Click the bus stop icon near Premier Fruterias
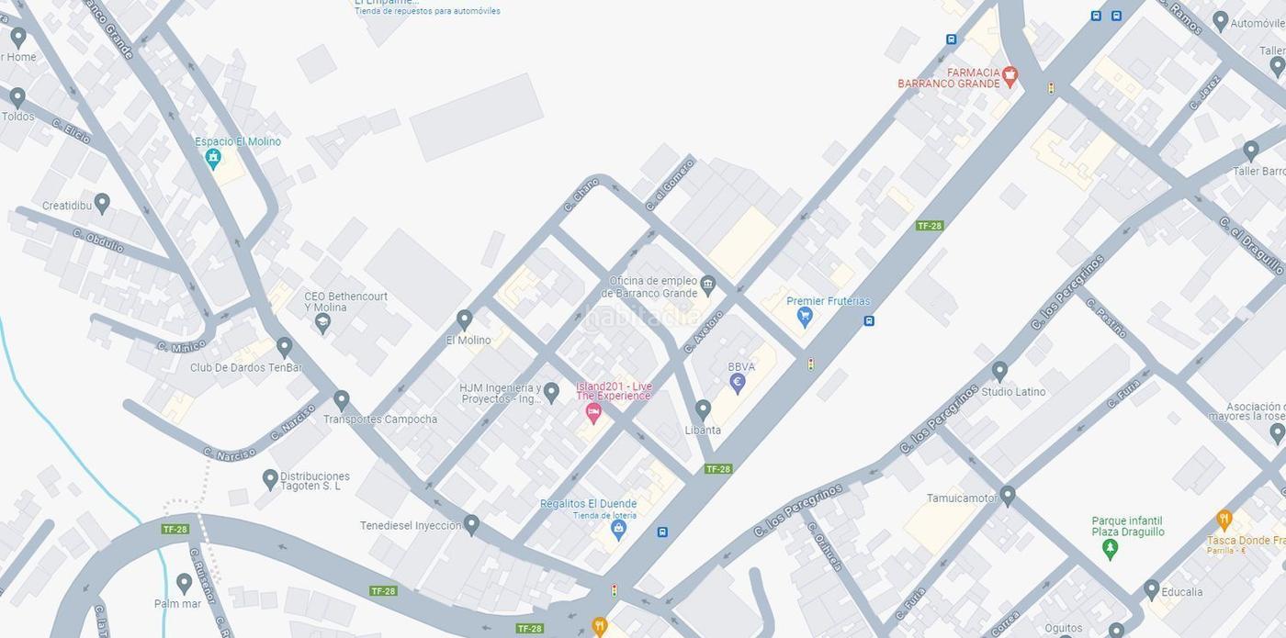 [x=869, y=321]
